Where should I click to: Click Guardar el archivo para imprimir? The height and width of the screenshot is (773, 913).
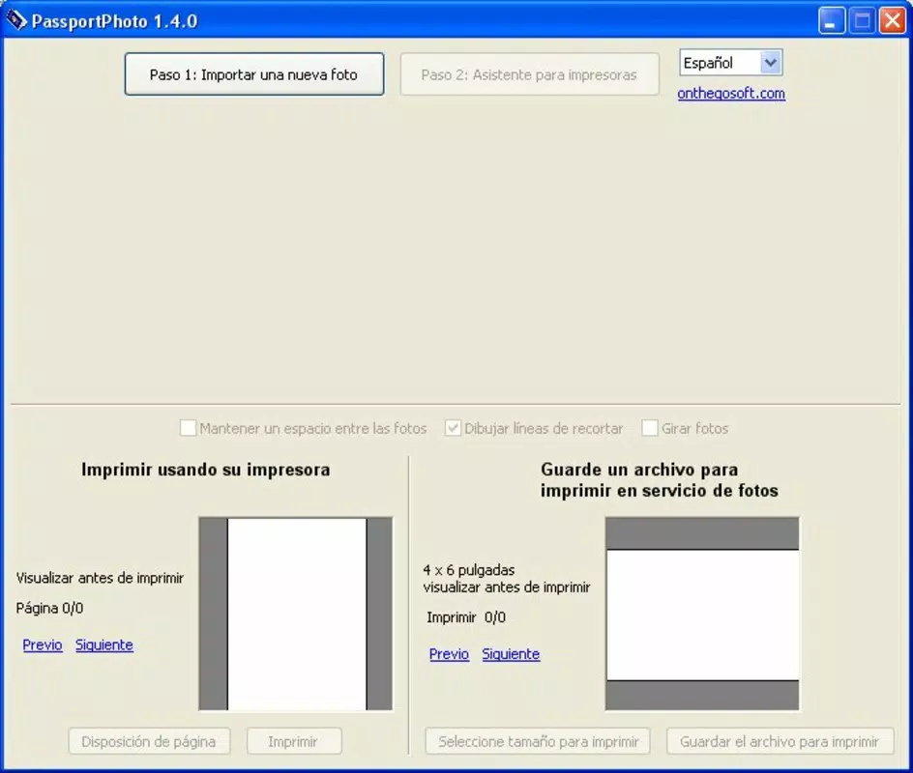pyautogui.click(x=780, y=741)
